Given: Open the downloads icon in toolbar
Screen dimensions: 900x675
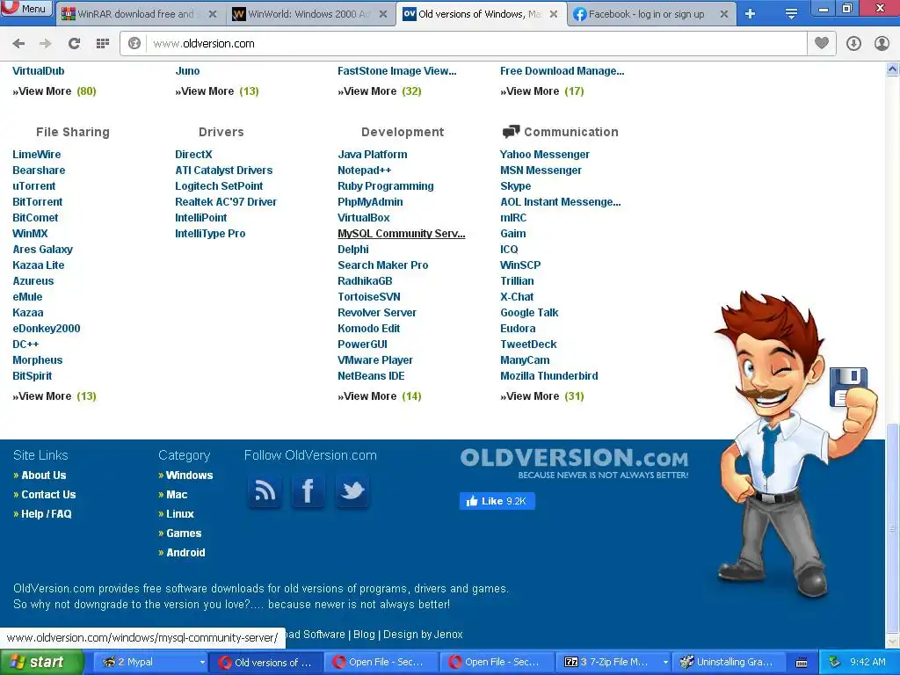Looking at the screenshot, I should [x=853, y=44].
